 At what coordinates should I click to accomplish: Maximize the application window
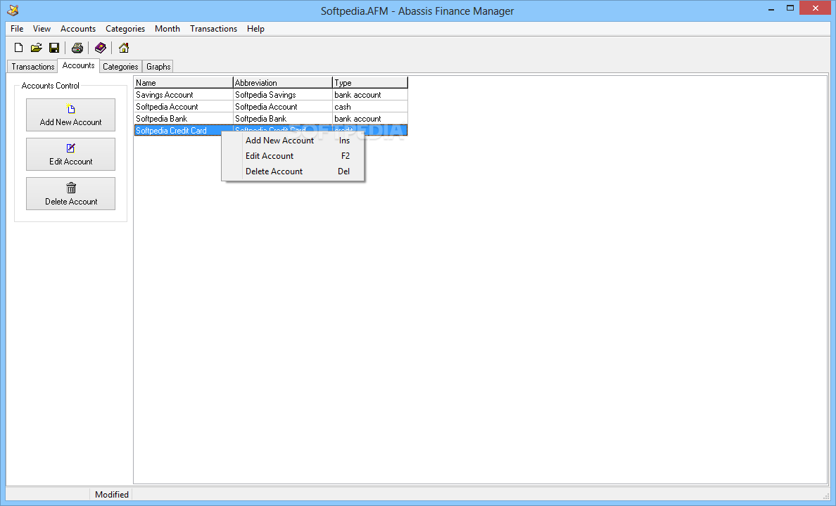click(790, 8)
